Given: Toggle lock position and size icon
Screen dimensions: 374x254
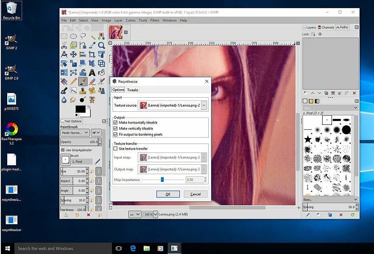Looking at the screenshot, I should click(x=320, y=34).
